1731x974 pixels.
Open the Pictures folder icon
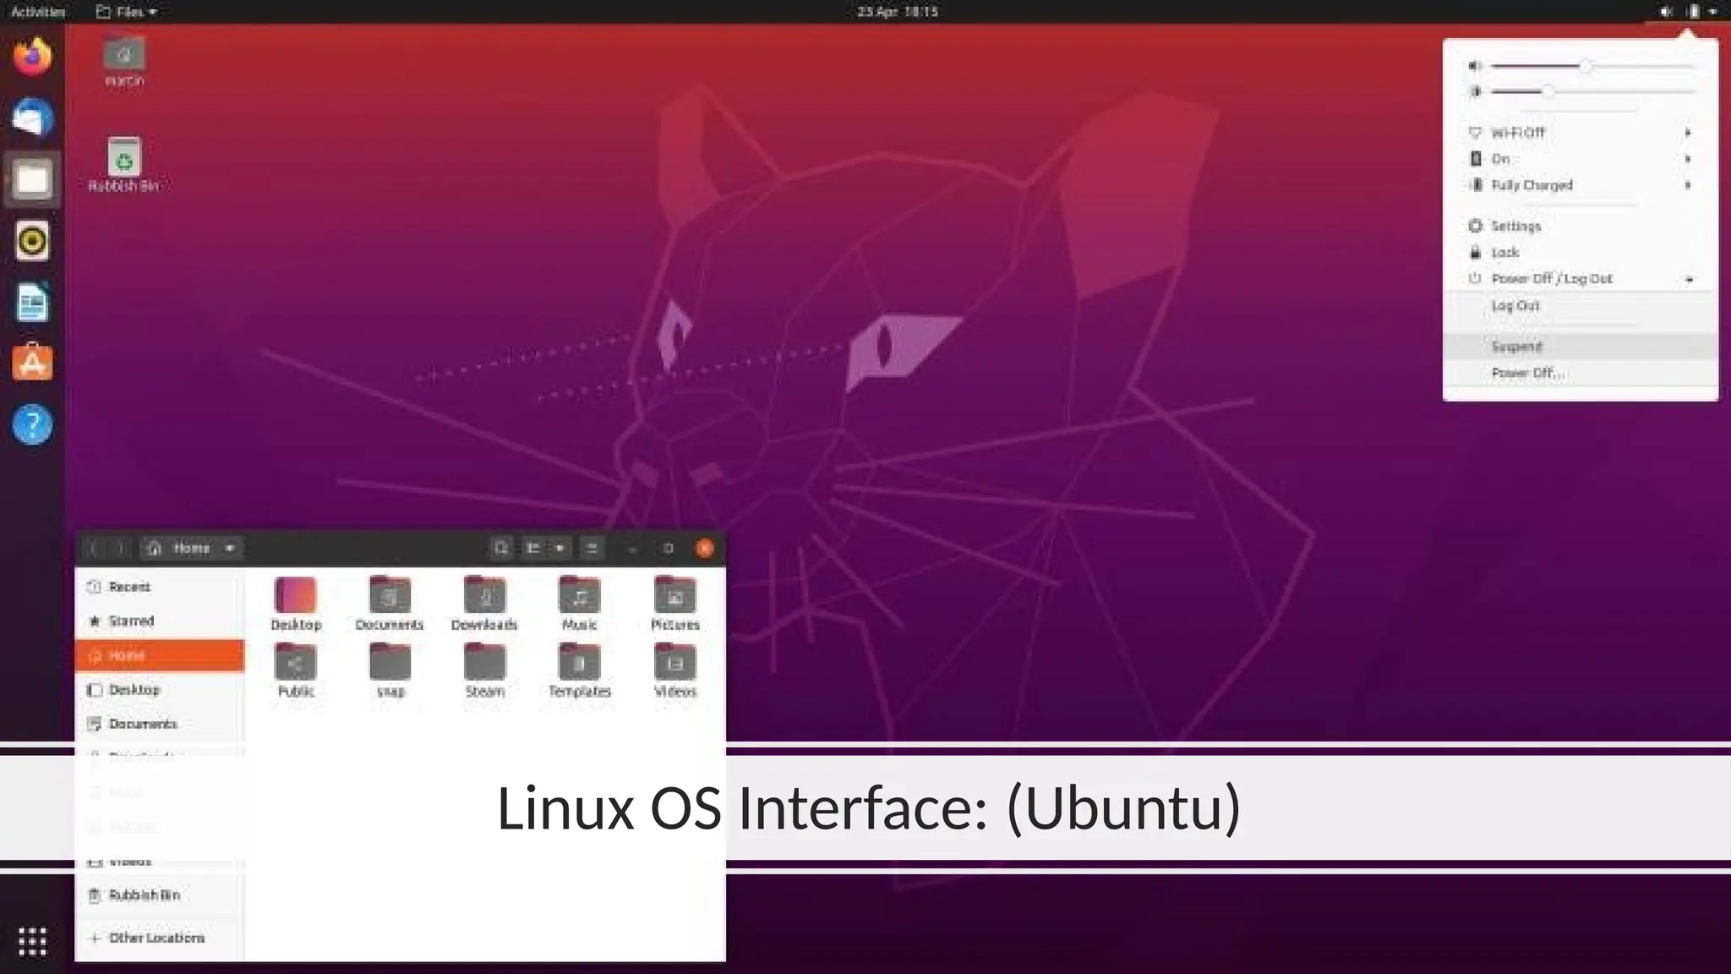click(674, 604)
